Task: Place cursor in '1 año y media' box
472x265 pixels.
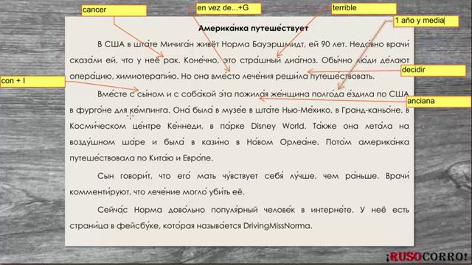Action: (x=426, y=21)
